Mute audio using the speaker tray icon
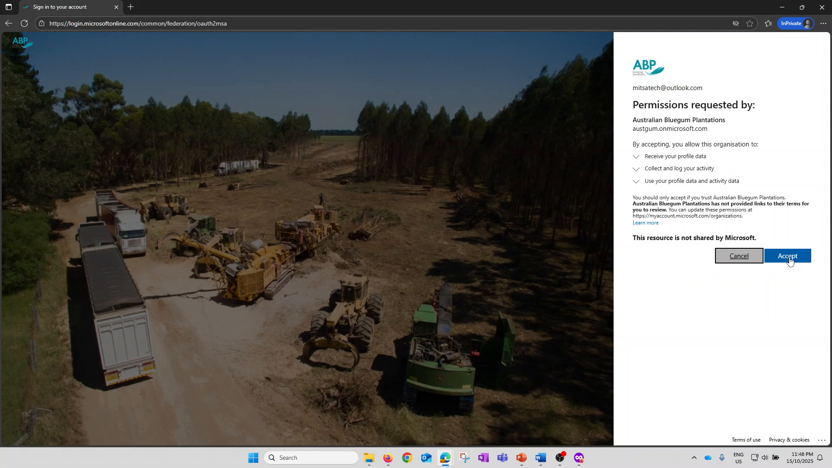The width and height of the screenshot is (832, 468). click(764, 457)
